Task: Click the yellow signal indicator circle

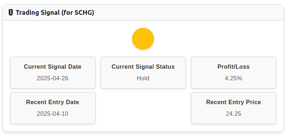Action: click(x=143, y=39)
